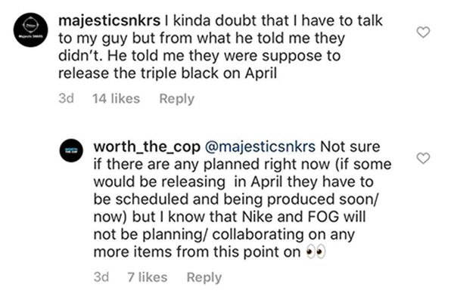Reply to the majesticsnkrs comment
Image resolution: width=454 pixels, height=300 pixels.
click(176, 99)
